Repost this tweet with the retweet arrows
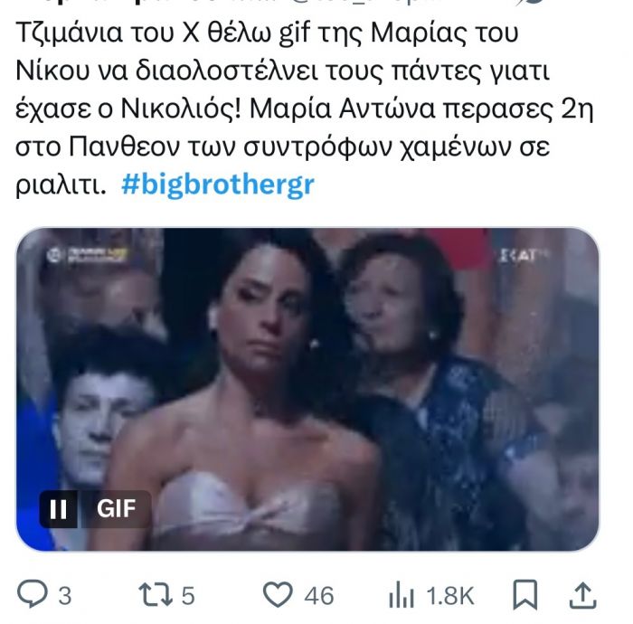633x624 pixels. 156,594
